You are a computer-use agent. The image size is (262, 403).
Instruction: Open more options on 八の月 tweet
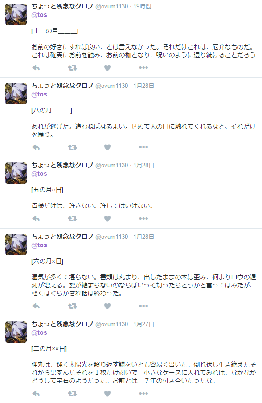(143, 147)
